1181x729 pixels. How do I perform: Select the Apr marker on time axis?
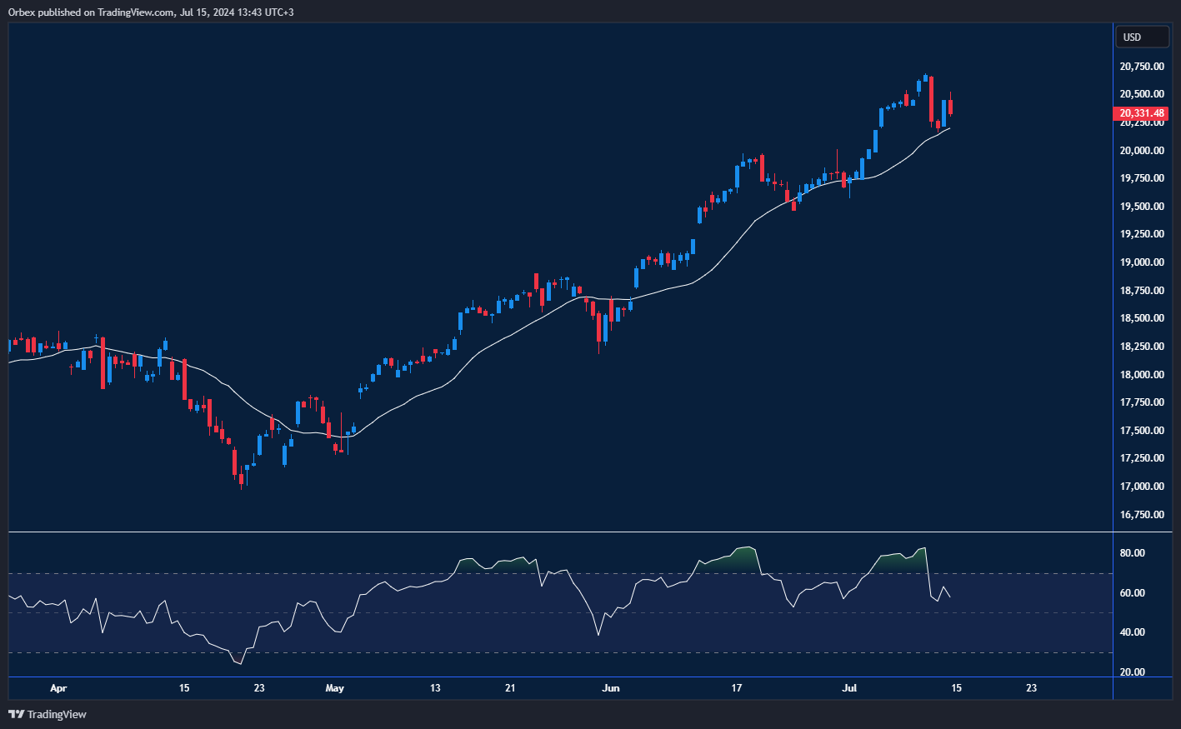tap(58, 688)
